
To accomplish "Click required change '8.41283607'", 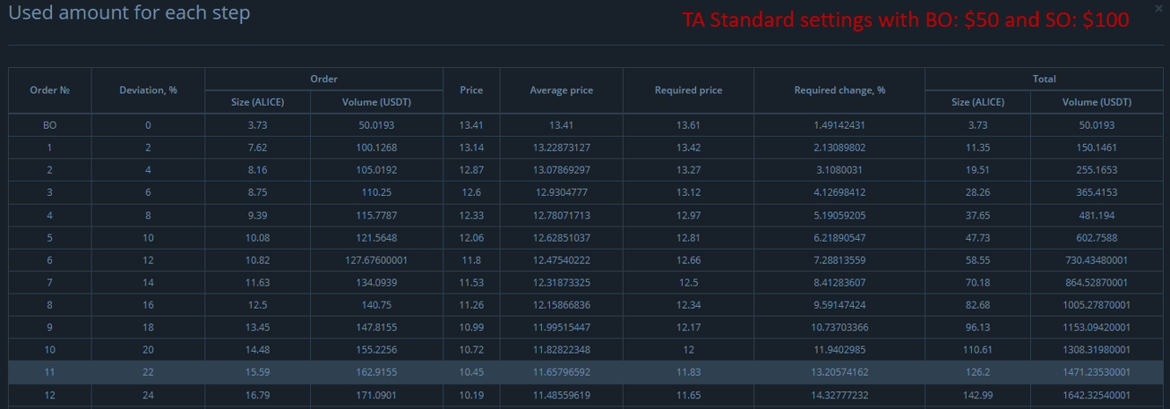I will tap(839, 282).
